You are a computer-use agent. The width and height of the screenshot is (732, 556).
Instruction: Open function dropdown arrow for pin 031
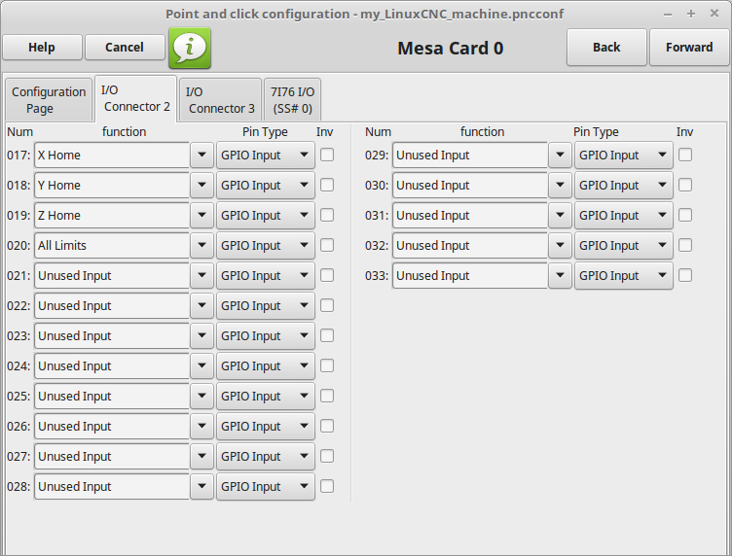click(560, 215)
